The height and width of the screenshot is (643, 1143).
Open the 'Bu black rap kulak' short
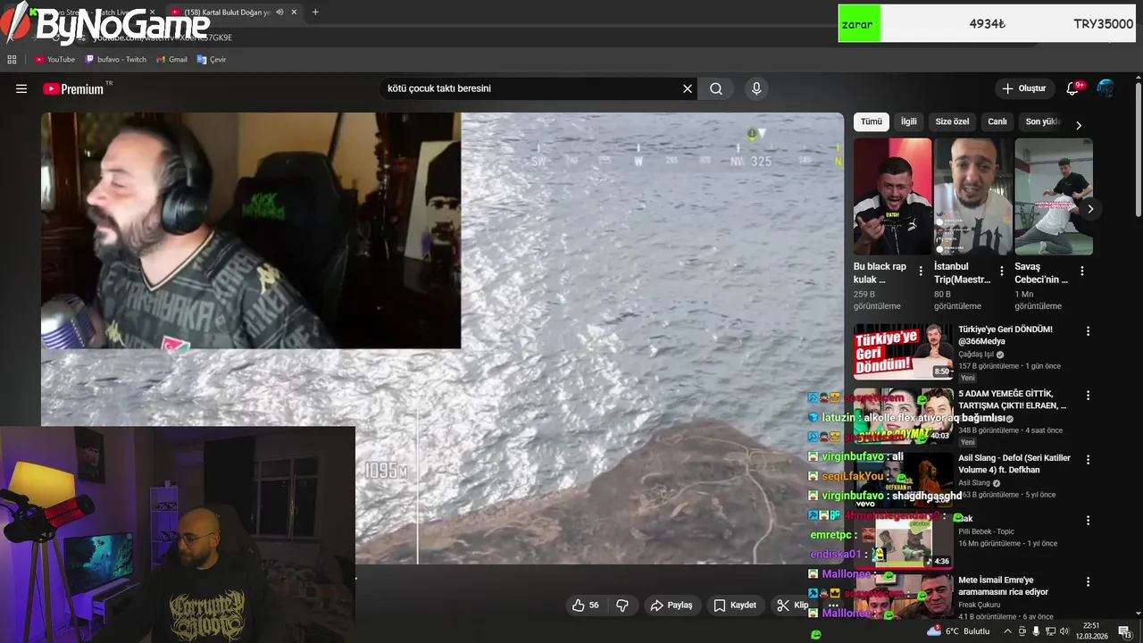point(892,196)
